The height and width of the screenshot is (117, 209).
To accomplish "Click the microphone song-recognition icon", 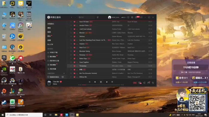I will point(97,17).
